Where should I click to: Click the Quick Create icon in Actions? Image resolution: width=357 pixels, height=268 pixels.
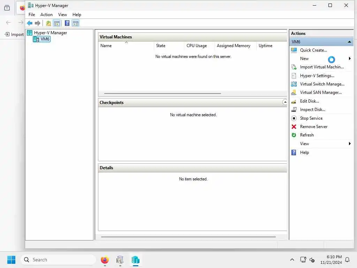[x=294, y=50]
